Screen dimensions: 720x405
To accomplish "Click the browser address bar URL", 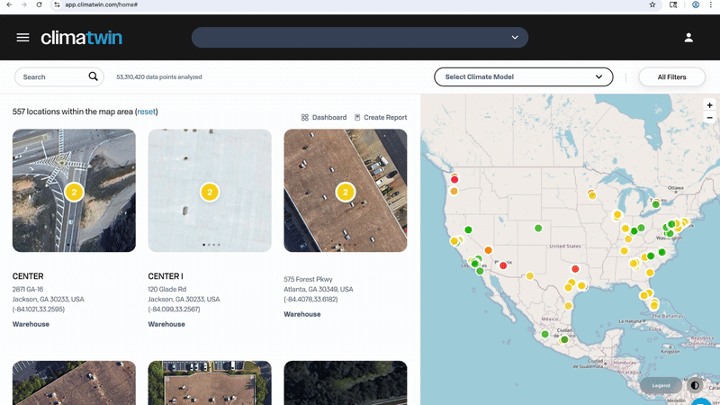I will tap(102, 4).
